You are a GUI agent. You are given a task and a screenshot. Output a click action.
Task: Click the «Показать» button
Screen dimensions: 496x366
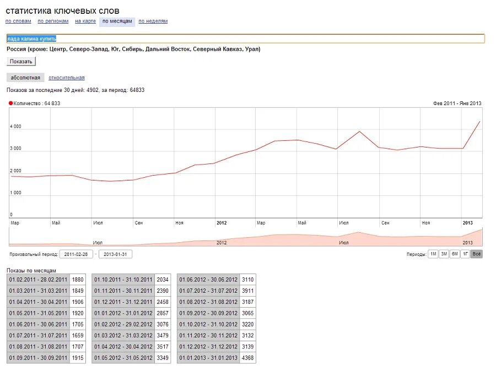point(21,61)
